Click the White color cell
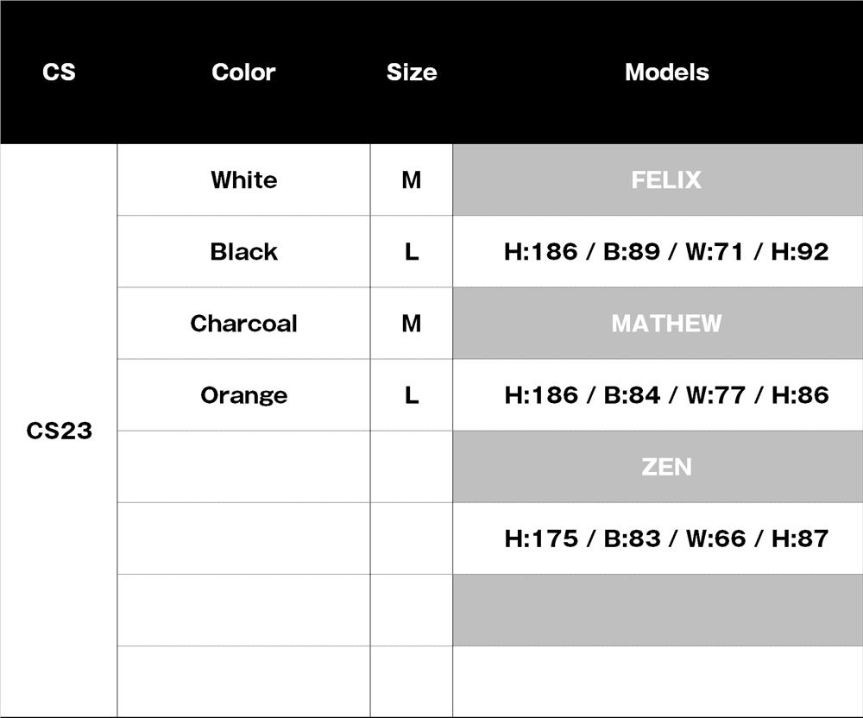863x718 pixels. (243, 179)
